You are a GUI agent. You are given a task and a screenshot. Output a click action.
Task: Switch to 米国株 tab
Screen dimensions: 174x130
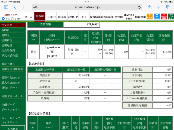click(x=62, y=17)
